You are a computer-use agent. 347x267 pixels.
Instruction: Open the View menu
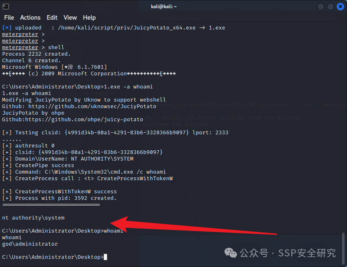70,18
